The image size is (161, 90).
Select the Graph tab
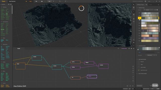pyautogui.click(x=19, y=48)
